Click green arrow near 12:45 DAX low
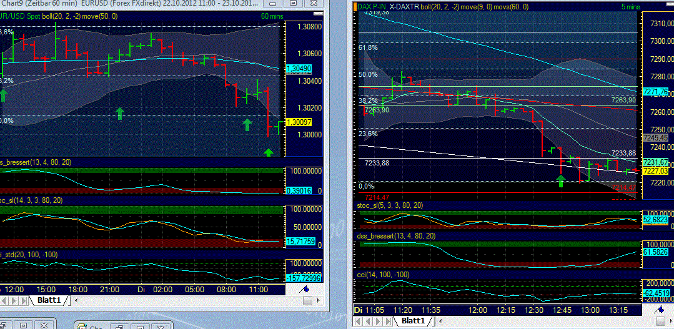 click(x=561, y=181)
